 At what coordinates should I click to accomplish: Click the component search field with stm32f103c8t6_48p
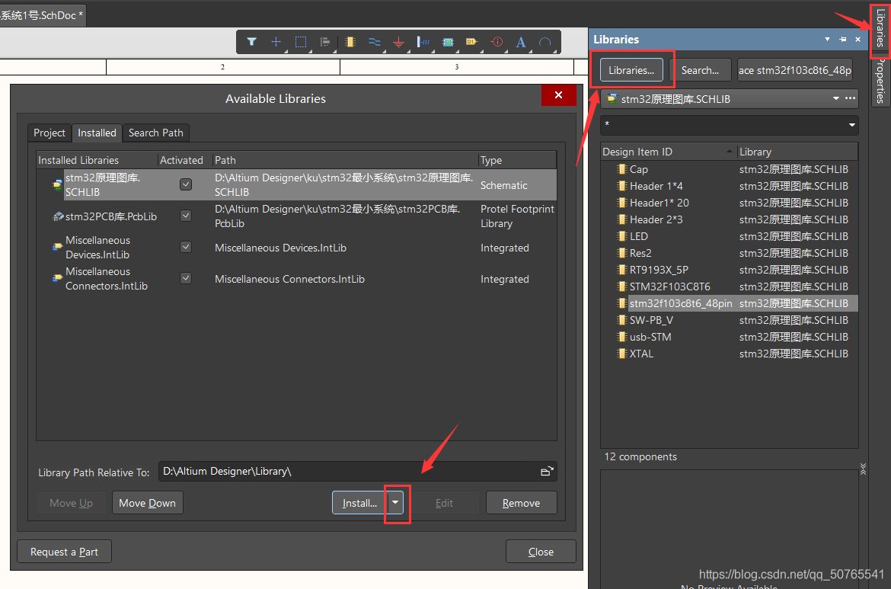pos(795,70)
